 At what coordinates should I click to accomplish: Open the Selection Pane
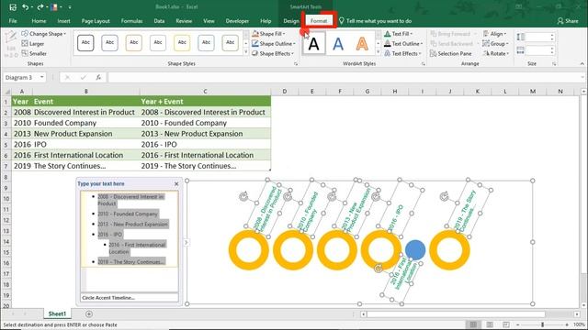pos(451,53)
